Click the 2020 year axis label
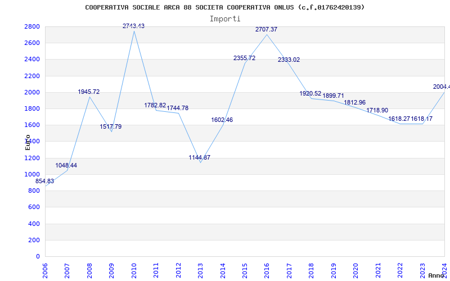The image size is (450, 281). tap(356, 271)
